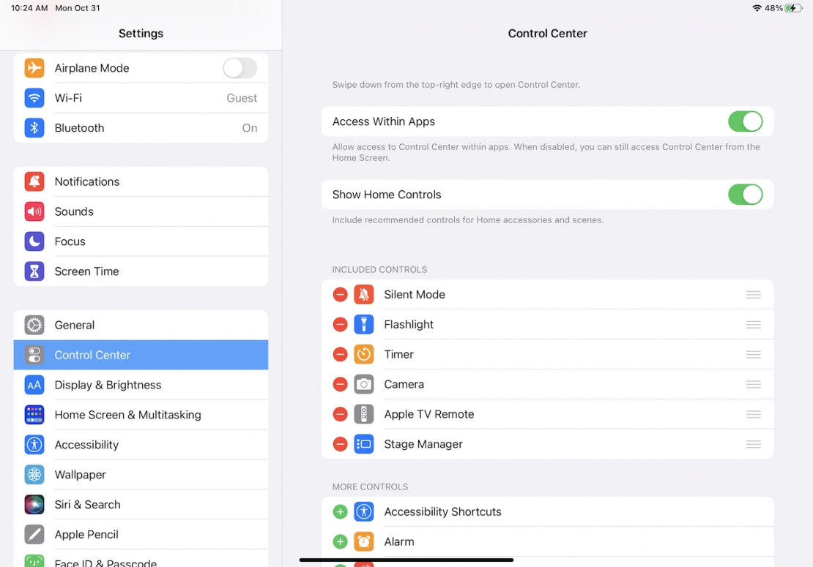Click the Timer icon in included controls
This screenshot has width=813, height=567.
(x=364, y=354)
